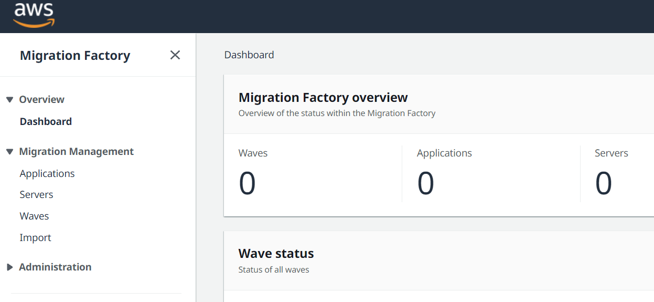
Task: Click the Migration Factory overview heading
Action: [323, 97]
